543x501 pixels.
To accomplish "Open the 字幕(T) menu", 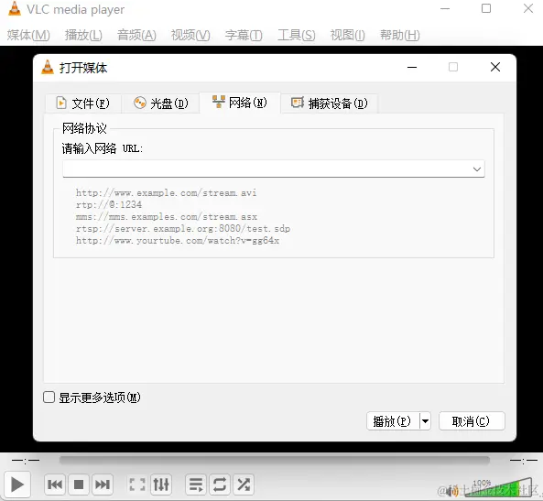I will [x=244, y=35].
